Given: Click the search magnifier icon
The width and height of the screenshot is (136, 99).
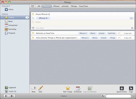Looking at the screenshot, I should (103, 96).
